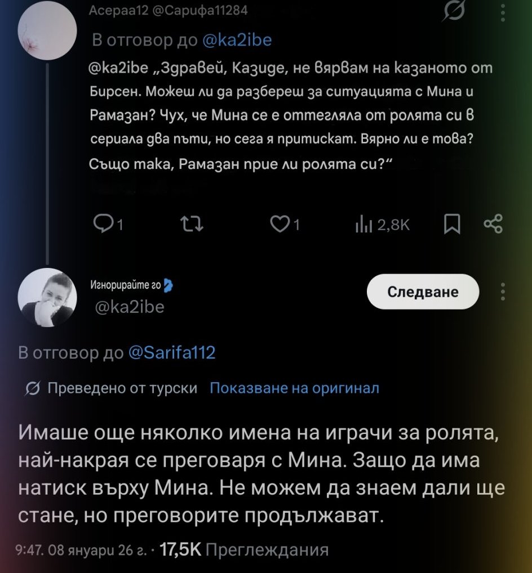Screen dimensions: 532x573
Task: Open the profile picture of Асераа12
Action: click(x=47, y=35)
